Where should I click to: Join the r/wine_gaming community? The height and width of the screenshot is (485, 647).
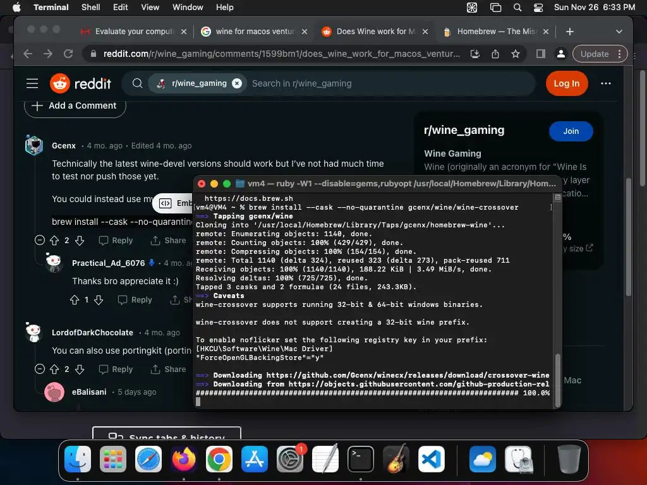coord(571,131)
